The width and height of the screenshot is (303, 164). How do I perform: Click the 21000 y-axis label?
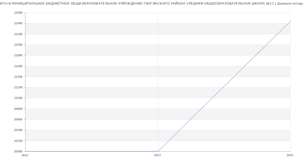coord(18,98)
